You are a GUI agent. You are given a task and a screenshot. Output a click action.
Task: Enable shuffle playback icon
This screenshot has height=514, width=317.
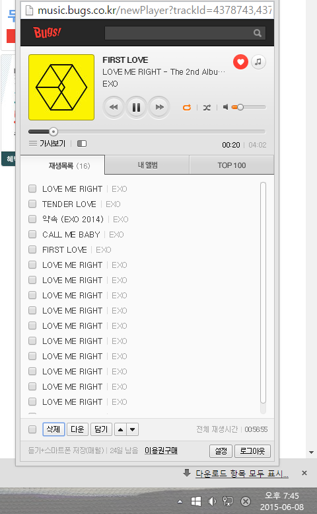(207, 107)
